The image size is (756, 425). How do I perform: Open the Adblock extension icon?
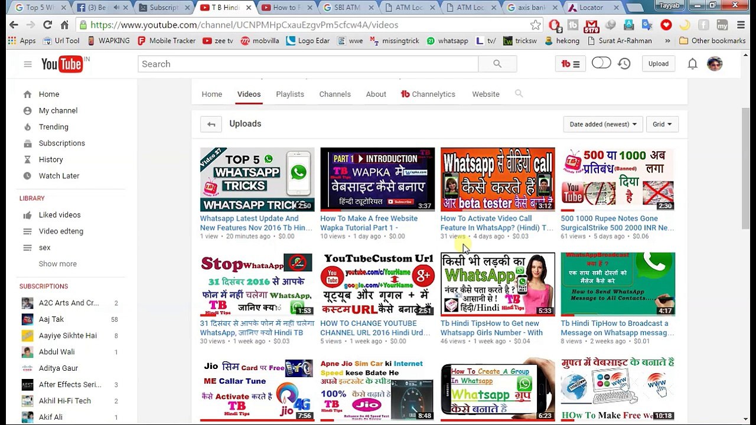click(554, 25)
